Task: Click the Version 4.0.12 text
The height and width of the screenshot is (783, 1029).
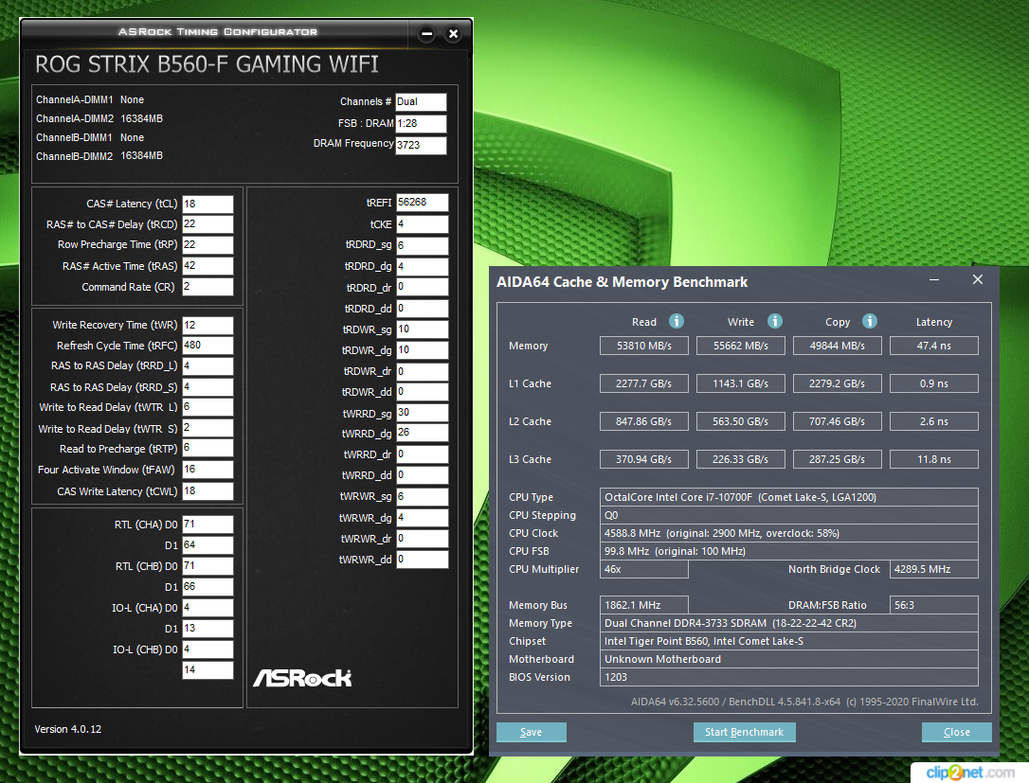Action: click(x=67, y=729)
